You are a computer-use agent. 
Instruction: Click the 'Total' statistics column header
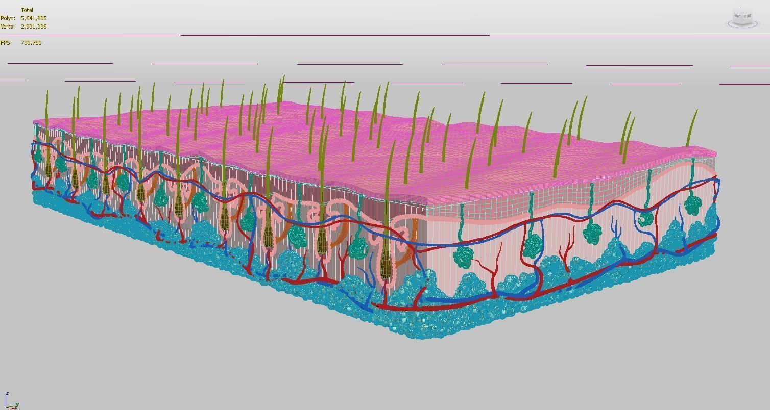point(27,10)
